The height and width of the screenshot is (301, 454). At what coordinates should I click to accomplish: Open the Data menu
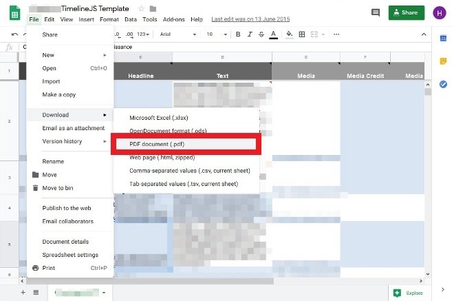(x=131, y=19)
